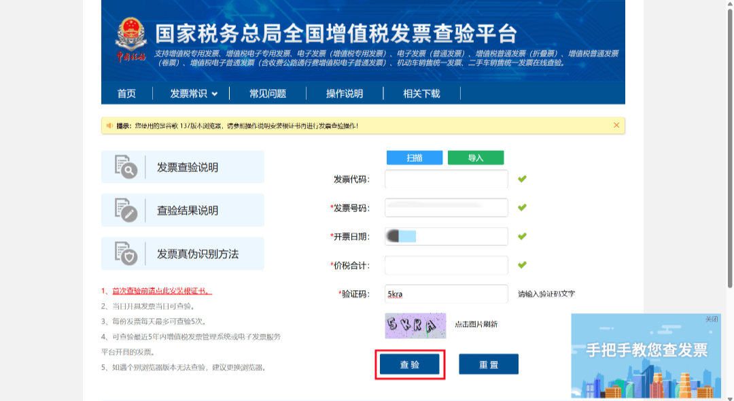Open the 操作说明 menu item
Image resolution: width=734 pixels, height=401 pixels.
[x=345, y=94]
